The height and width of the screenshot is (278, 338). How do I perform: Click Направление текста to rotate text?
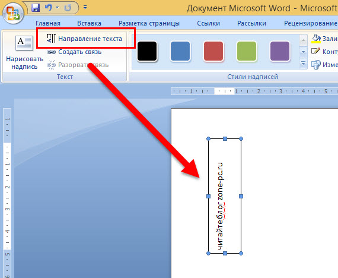84,39
